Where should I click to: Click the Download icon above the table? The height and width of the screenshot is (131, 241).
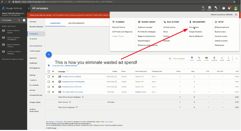point(214,58)
